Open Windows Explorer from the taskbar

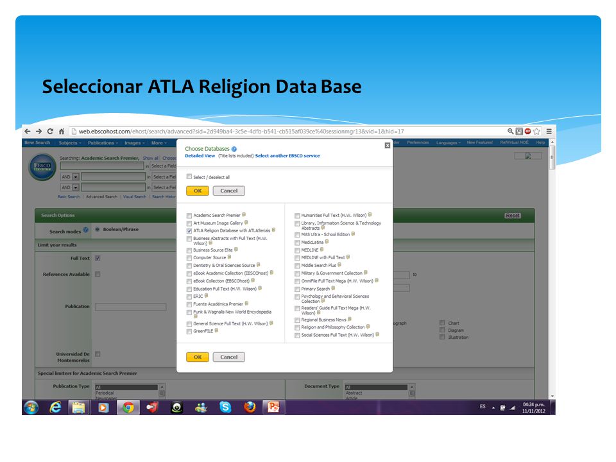point(79,407)
